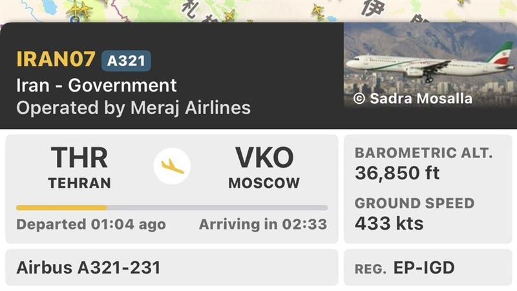
Task: Click the TEHRAN city label
Action: pyautogui.click(x=79, y=183)
